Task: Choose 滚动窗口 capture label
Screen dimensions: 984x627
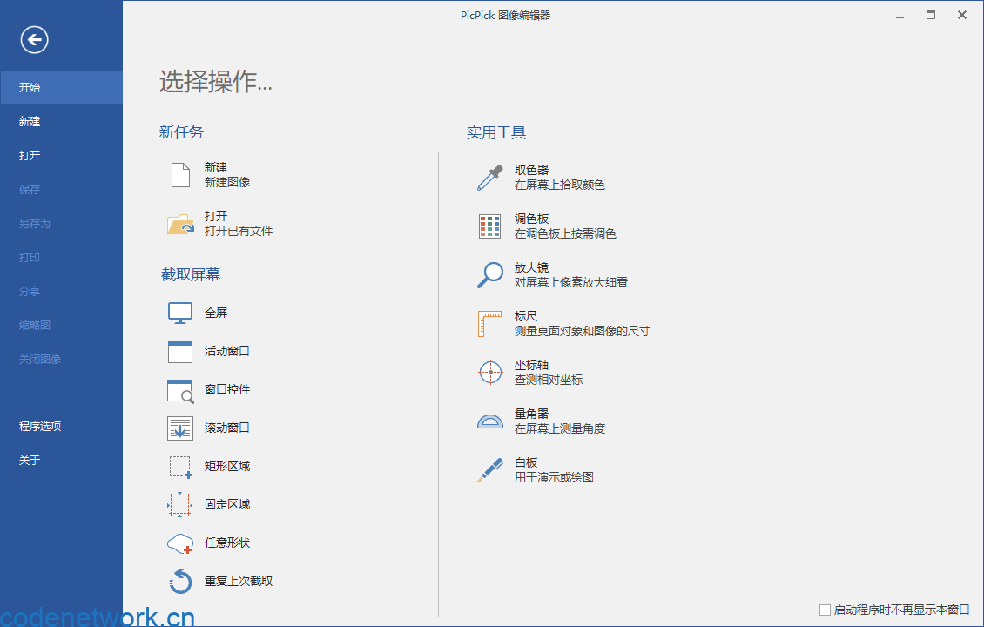Action: (x=227, y=428)
